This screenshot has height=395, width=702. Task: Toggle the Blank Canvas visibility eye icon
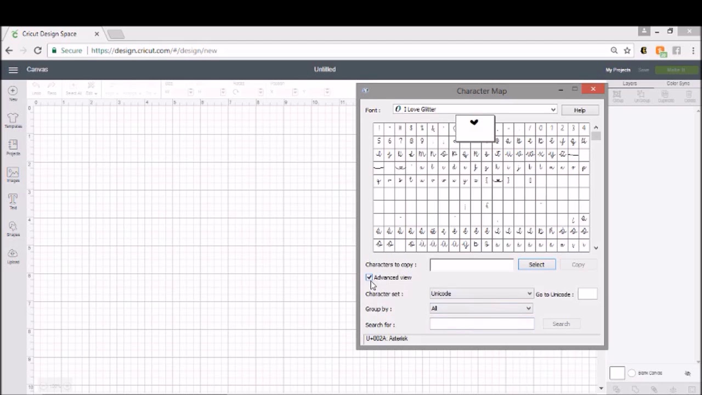[x=688, y=374]
